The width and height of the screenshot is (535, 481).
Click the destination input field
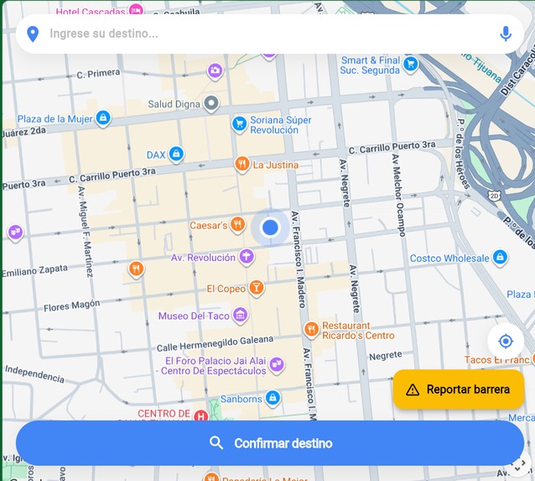(269, 34)
